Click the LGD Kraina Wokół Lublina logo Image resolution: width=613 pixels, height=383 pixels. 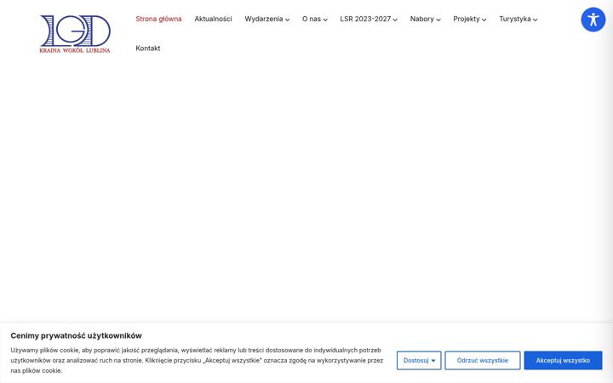click(x=75, y=34)
